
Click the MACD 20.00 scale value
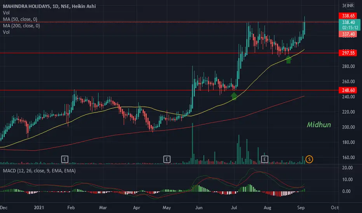coord(347,168)
